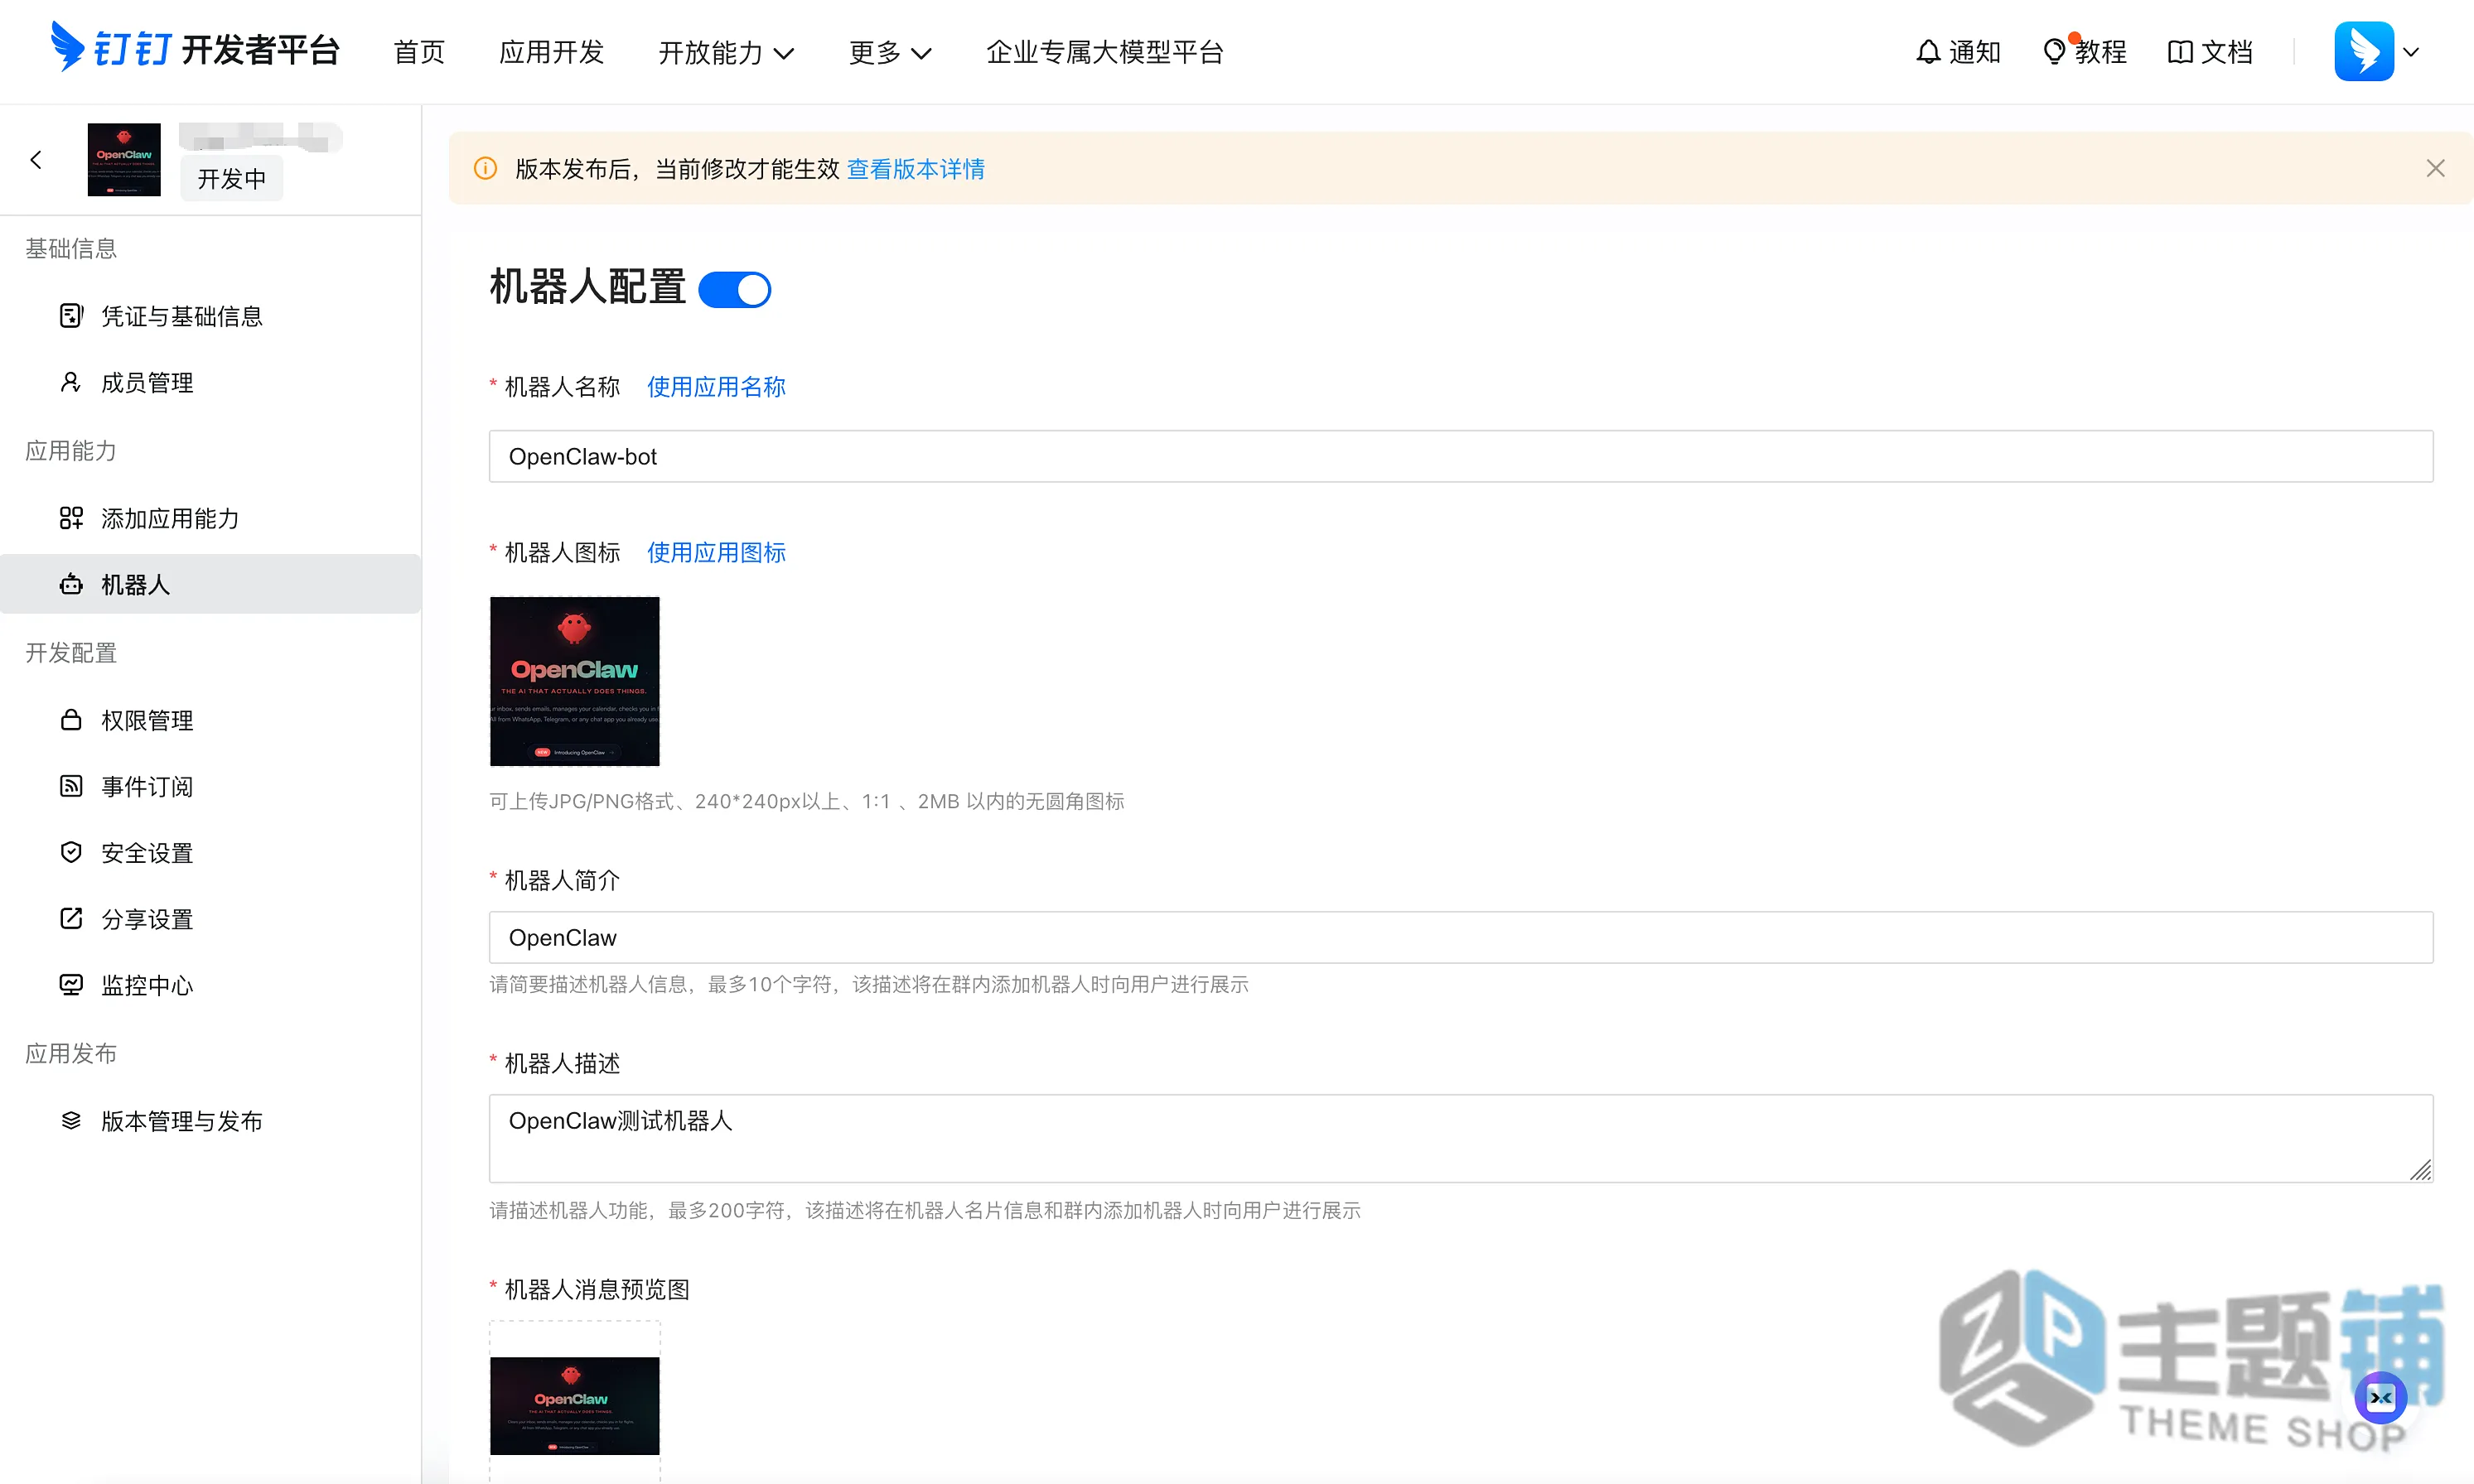The height and width of the screenshot is (1484, 2474).
Task: Open the 查看版本详情 link
Action: pyautogui.click(x=916, y=169)
